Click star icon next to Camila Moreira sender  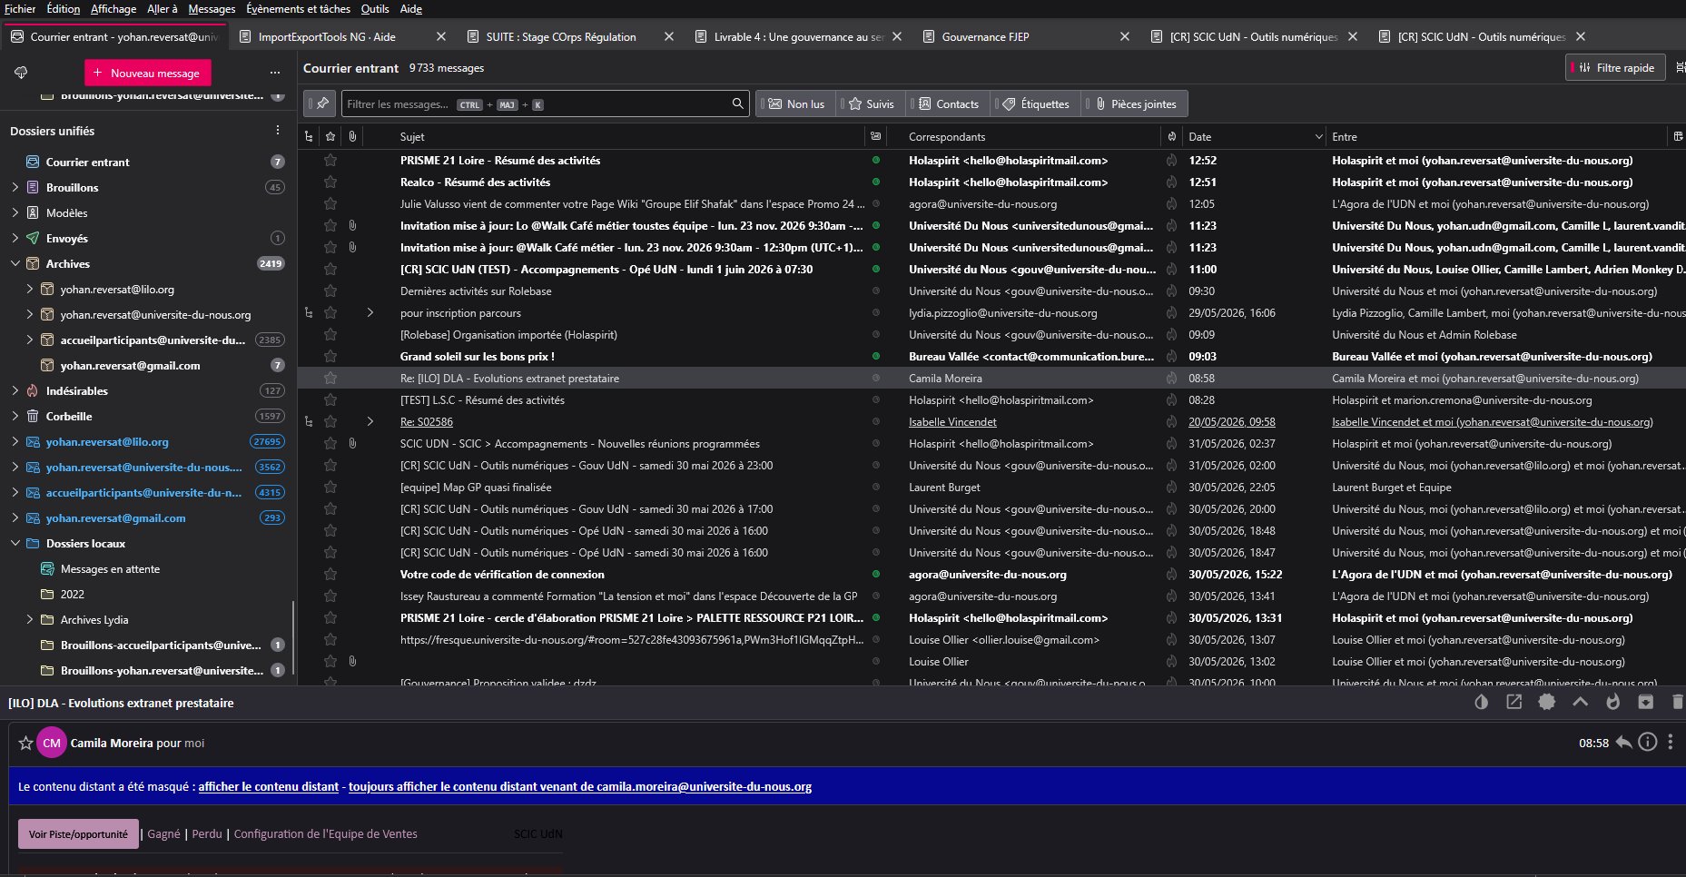click(x=25, y=744)
